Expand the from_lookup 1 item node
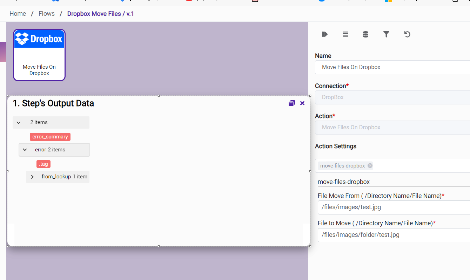The image size is (470, 280). point(32,177)
